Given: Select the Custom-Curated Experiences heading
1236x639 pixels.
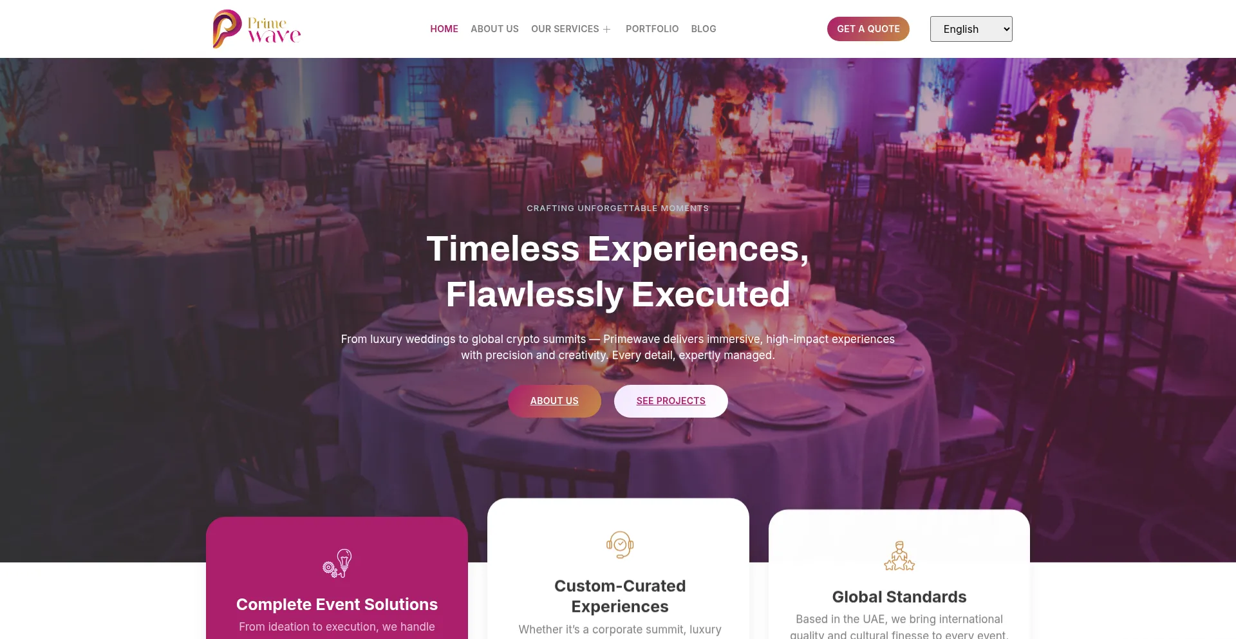Looking at the screenshot, I should coord(619,596).
